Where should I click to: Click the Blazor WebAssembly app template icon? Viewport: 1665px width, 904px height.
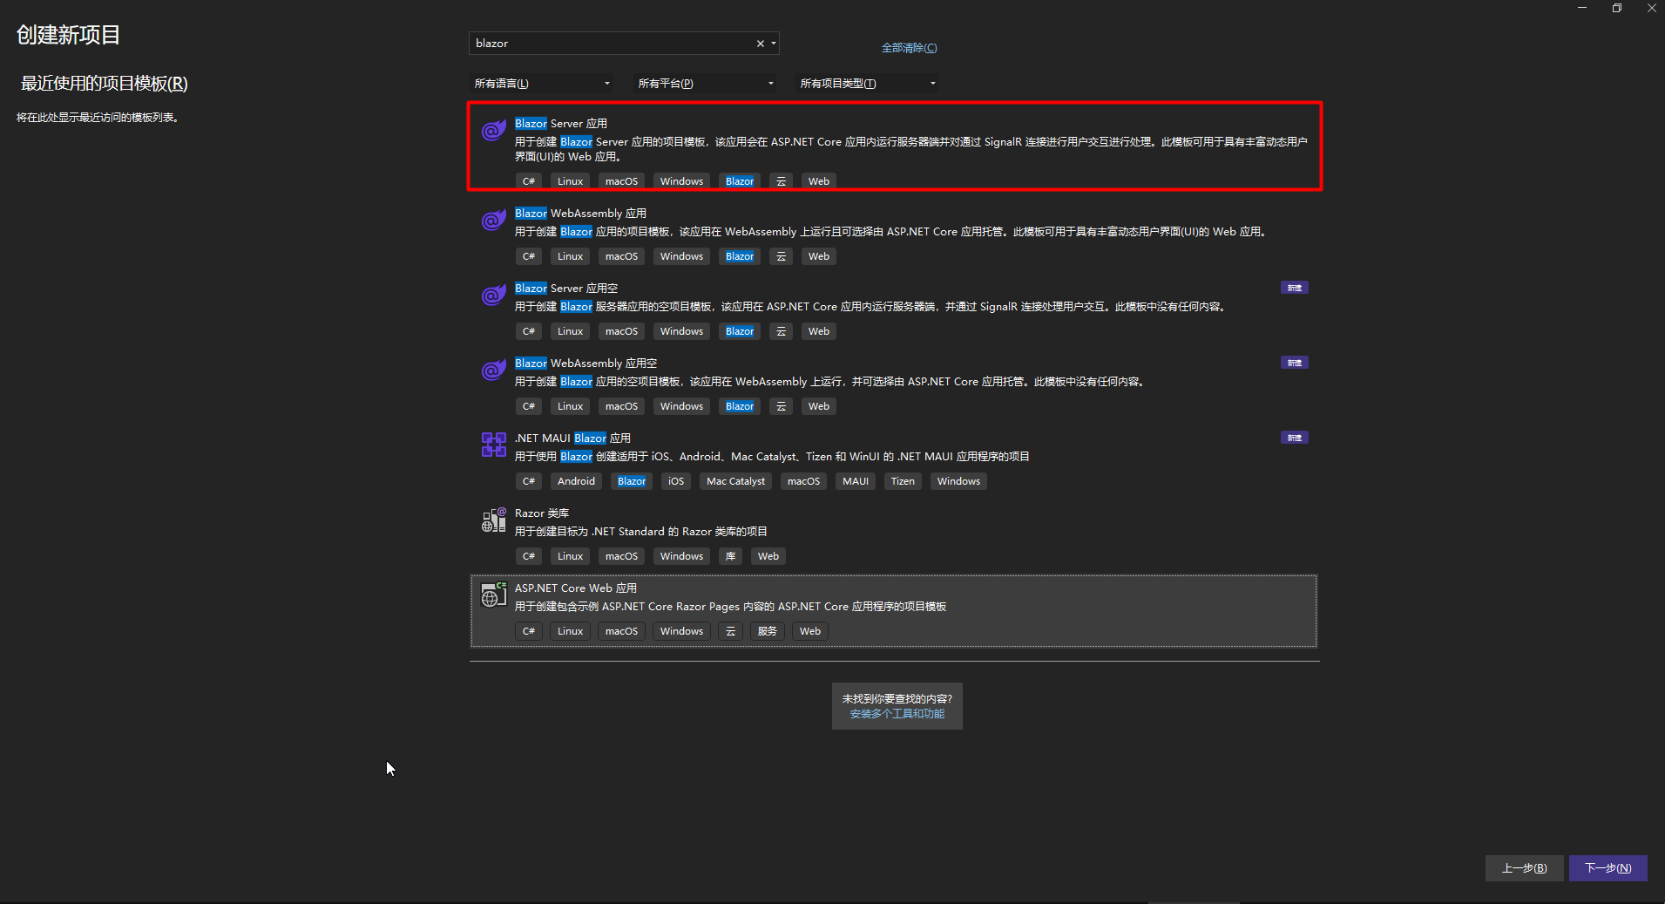(x=494, y=221)
